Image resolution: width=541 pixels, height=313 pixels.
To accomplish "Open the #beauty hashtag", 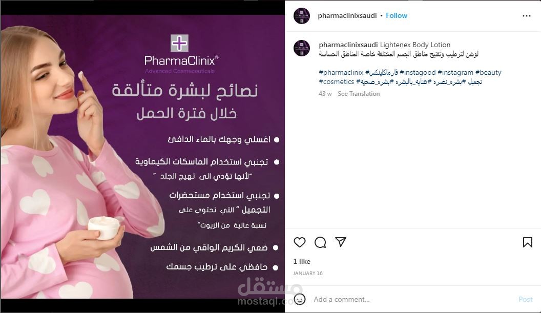I will [x=488, y=72].
